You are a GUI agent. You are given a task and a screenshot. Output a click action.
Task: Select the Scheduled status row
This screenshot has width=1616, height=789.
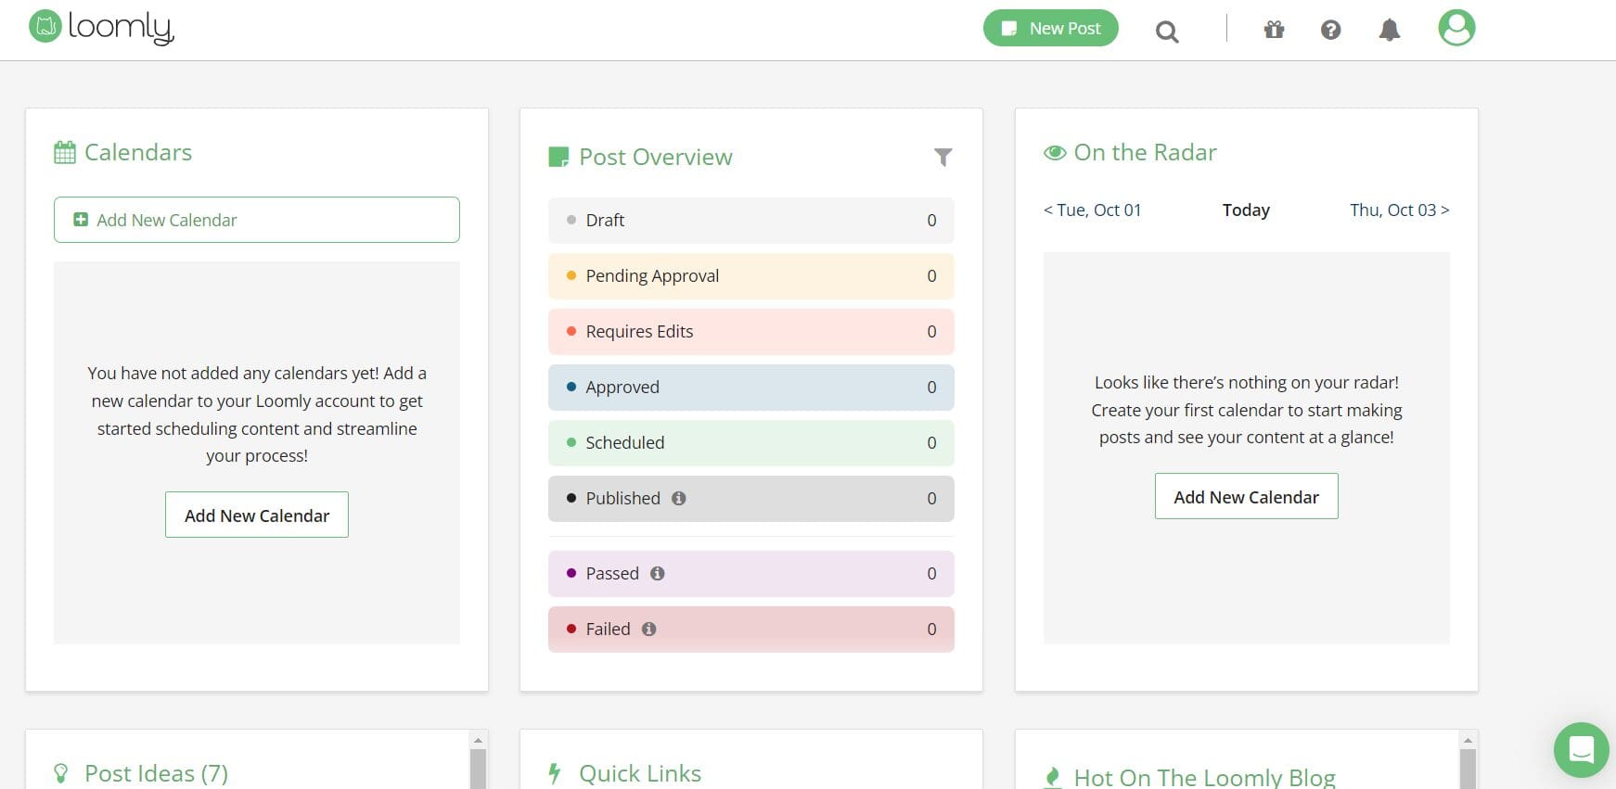tap(750, 443)
